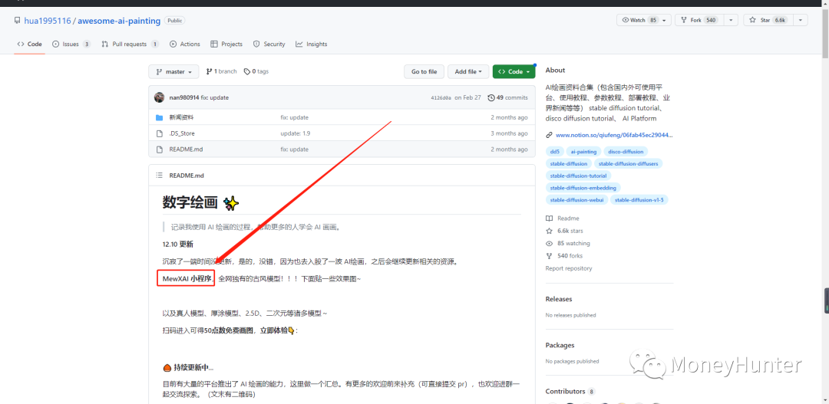Open hua1995116 owner profile link
Screen dimensions: 829x404
point(48,21)
